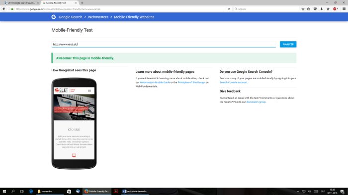Screen dimensions: 348x195
Task: Open the Action Center notification icon
Action: coord(343,191)
